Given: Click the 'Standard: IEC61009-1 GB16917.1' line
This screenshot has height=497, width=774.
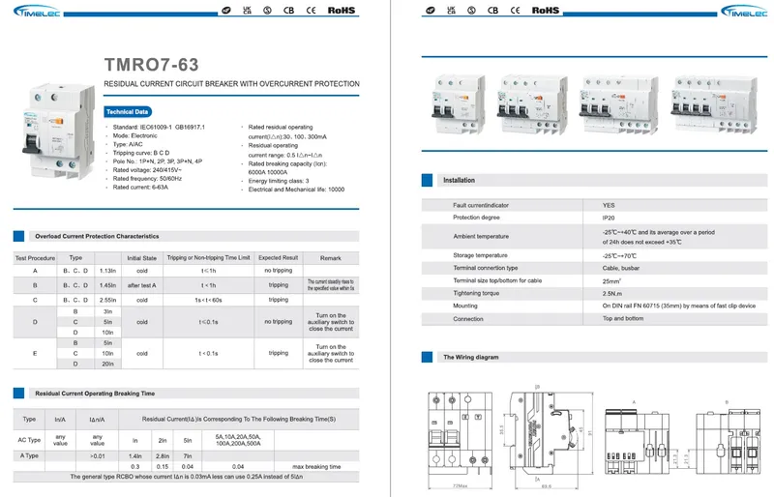Looking at the screenshot, I should 159,127.
